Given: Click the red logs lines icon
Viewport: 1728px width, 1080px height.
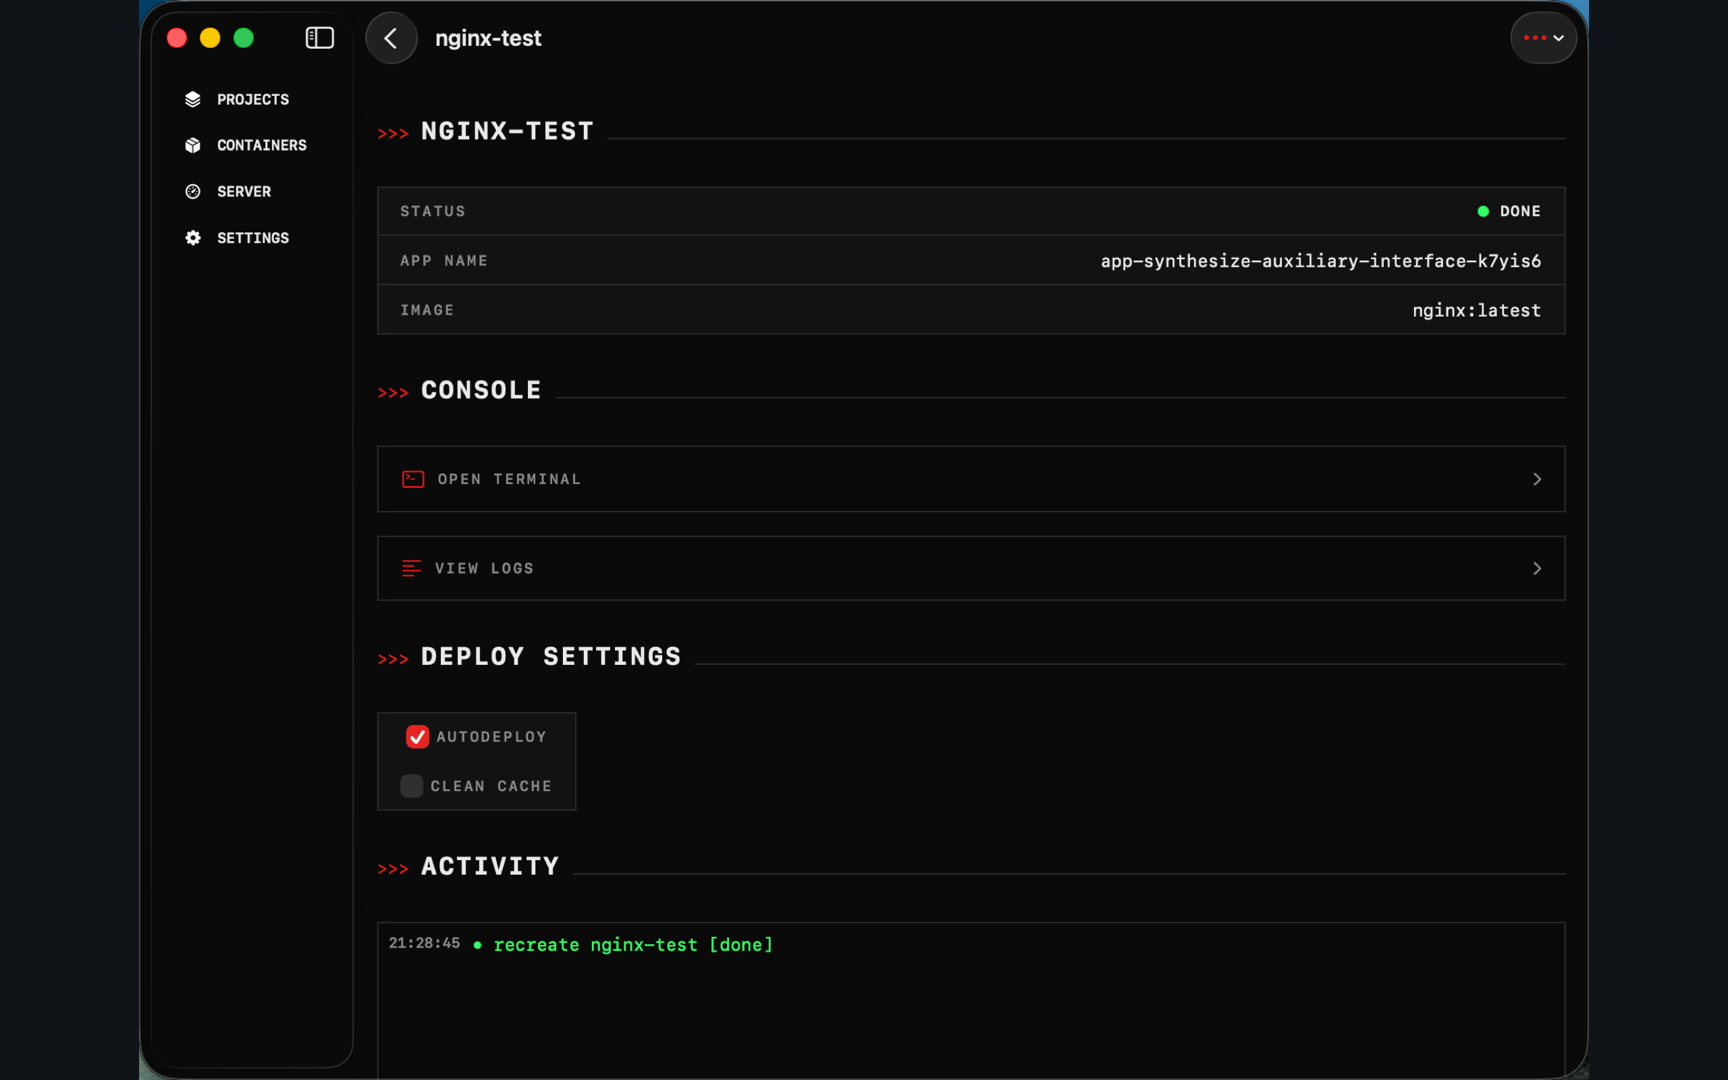Looking at the screenshot, I should [411, 568].
